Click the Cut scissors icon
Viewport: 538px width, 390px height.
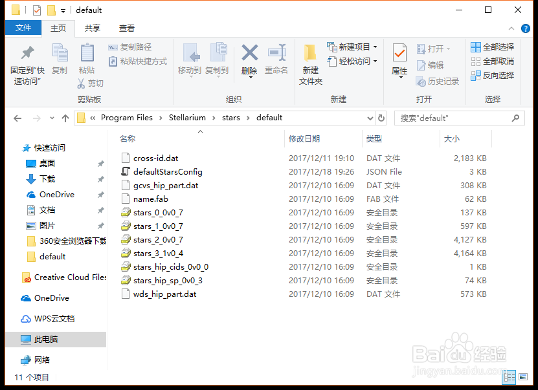[81, 83]
